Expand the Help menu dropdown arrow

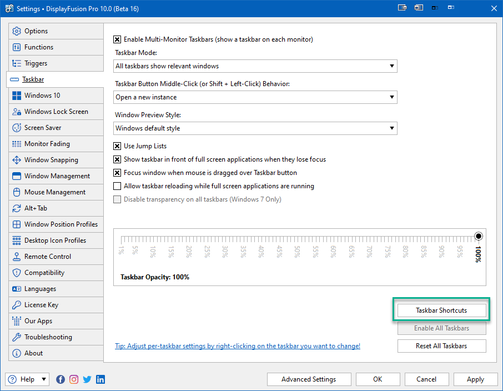44,379
